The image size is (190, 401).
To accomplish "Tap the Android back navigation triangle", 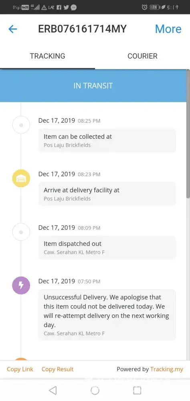I will click(53, 390).
